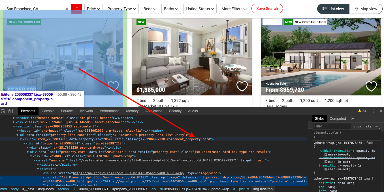This screenshot has width=384, height=192.
Task: Click the Save Search button
Action: pyautogui.click(x=267, y=8)
